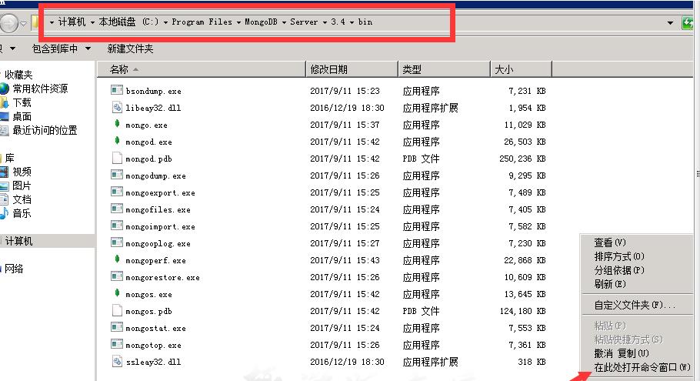The width and height of the screenshot is (700, 381).
Task: Choose 刷新(E) in the context menu
Action: click(610, 284)
